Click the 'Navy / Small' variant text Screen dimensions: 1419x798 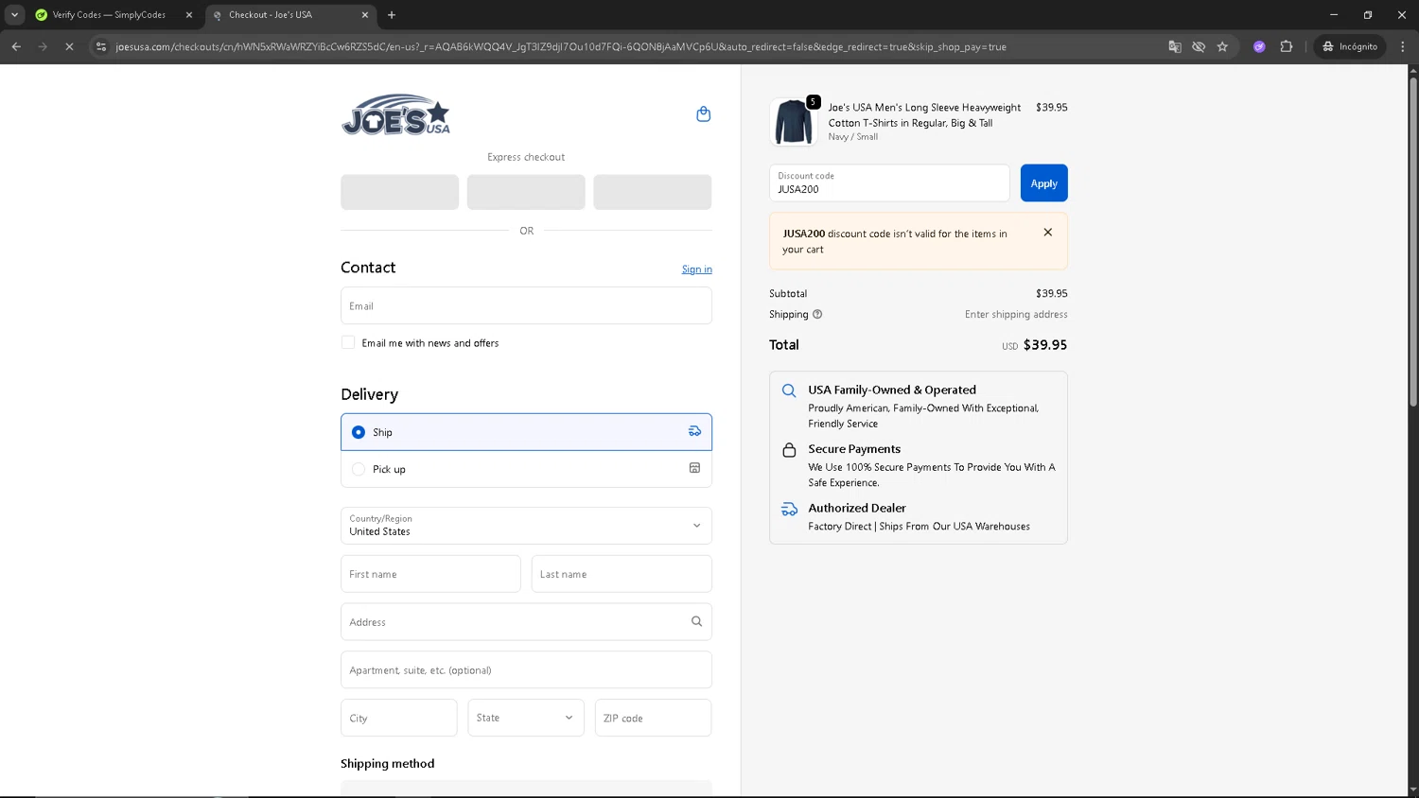(853, 137)
